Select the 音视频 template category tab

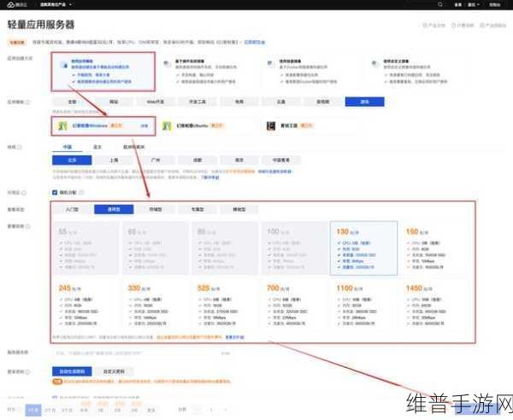pyautogui.click(x=323, y=102)
